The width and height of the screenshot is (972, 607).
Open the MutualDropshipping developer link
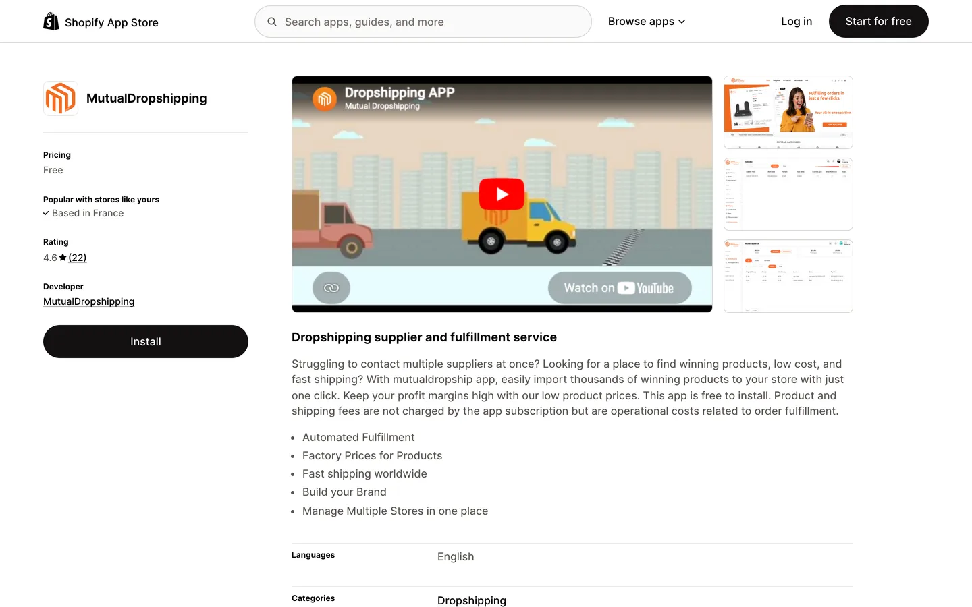click(x=89, y=301)
